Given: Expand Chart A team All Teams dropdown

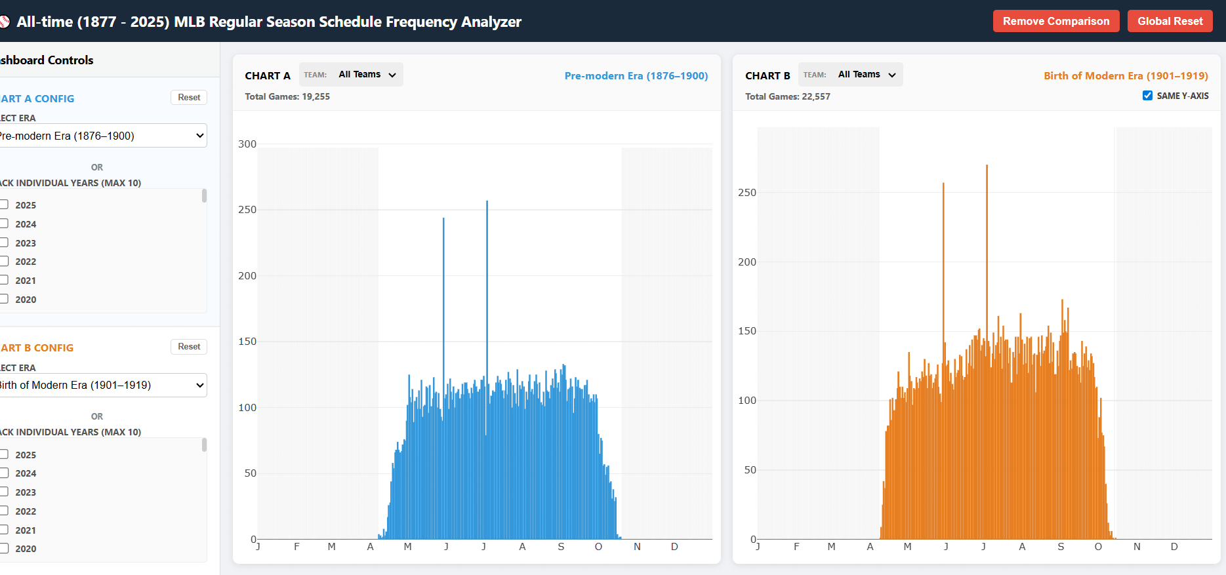Looking at the screenshot, I should (x=367, y=75).
